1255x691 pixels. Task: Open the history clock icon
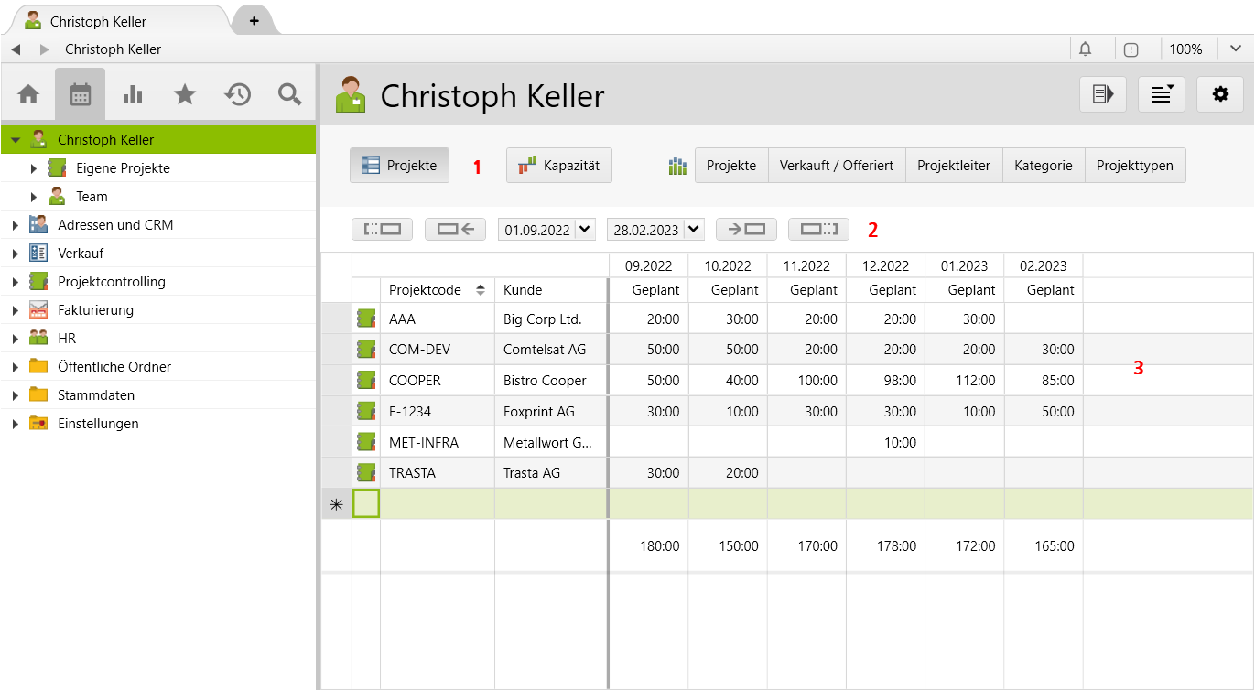(x=238, y=94)
